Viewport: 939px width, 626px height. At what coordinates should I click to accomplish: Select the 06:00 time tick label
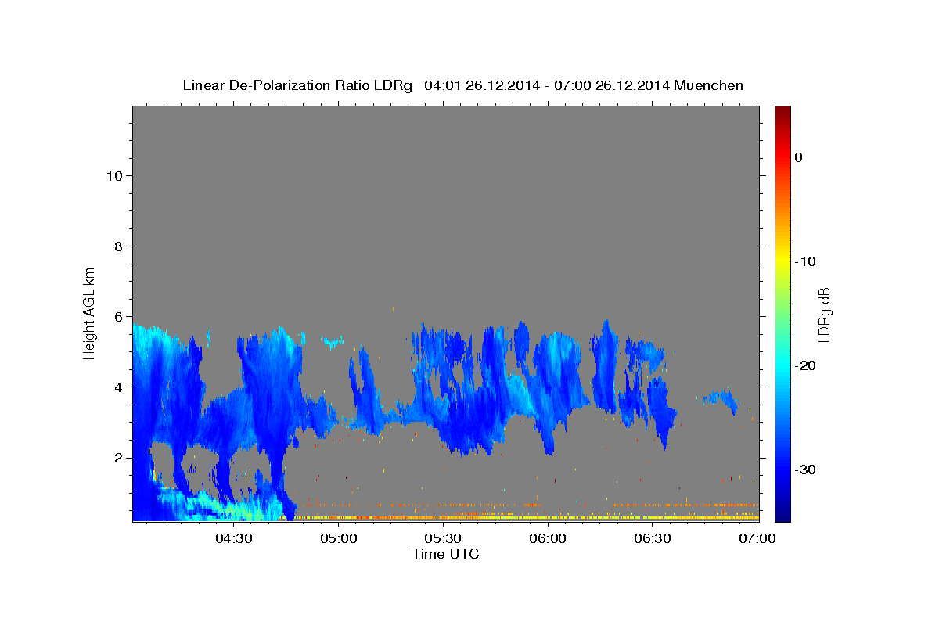pyautogui.click(x=548, y=539)
